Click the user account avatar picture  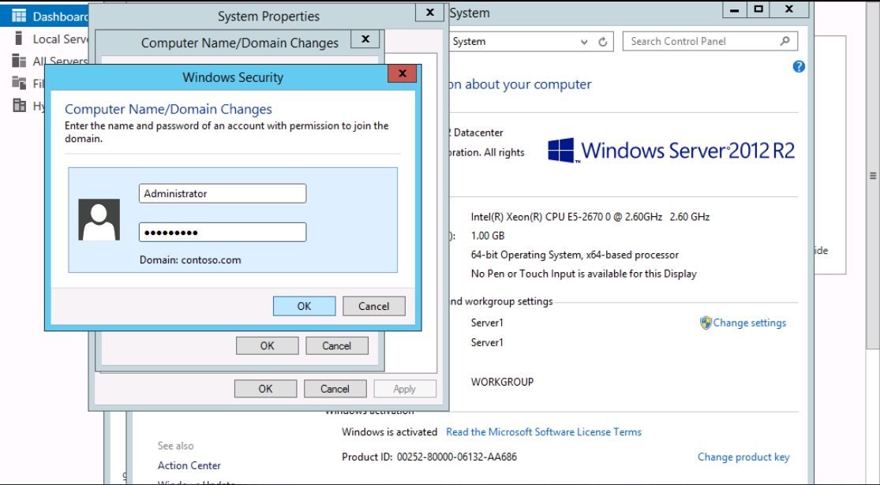[x=99, y=219]
